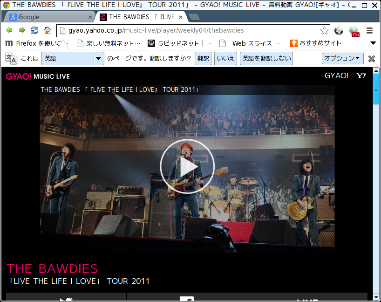
Task: Open the おすすめサイト bookmark
Action: tap(316, 43)
